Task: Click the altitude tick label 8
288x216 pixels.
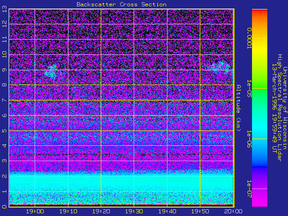Action: click(x=4, y=85)
